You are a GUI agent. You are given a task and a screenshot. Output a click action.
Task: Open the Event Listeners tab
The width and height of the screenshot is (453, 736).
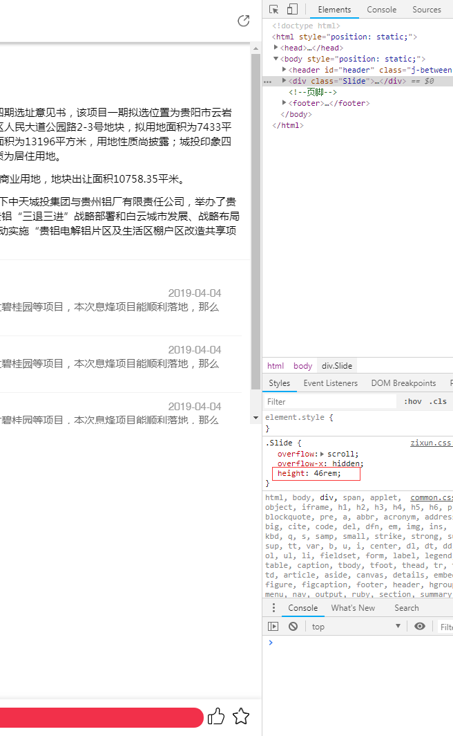click(x=330, y=383)
